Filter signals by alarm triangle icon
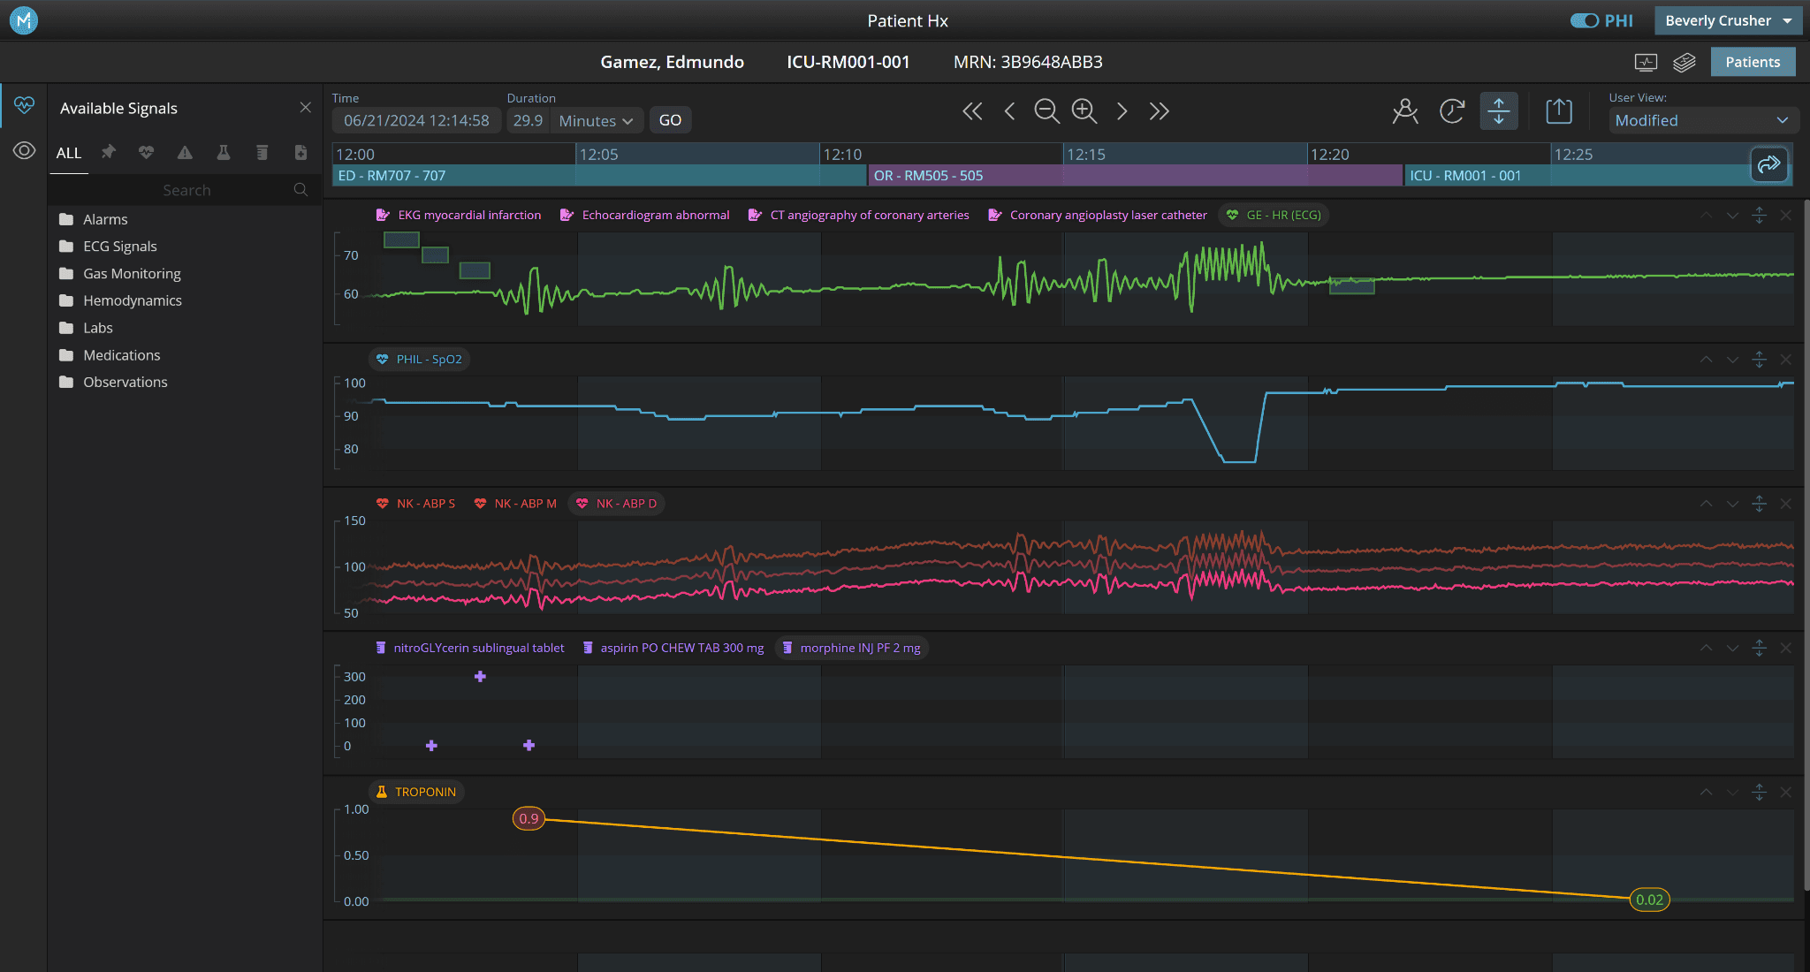This screenshot has height=972, width=1810. point(185,153)
